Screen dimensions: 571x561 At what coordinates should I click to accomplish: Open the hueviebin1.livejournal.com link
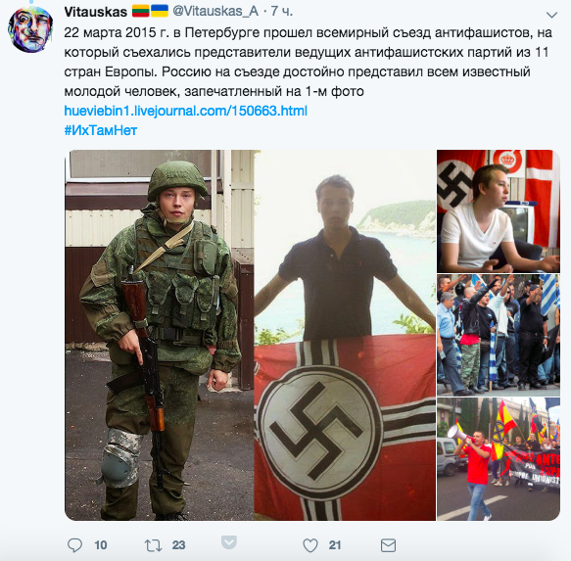pyautogui.click(x=186, y=111)
